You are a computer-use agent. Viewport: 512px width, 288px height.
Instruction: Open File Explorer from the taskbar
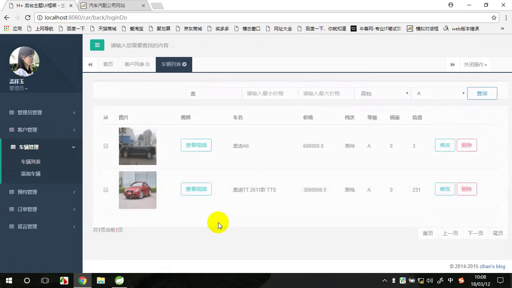(101, 280)
